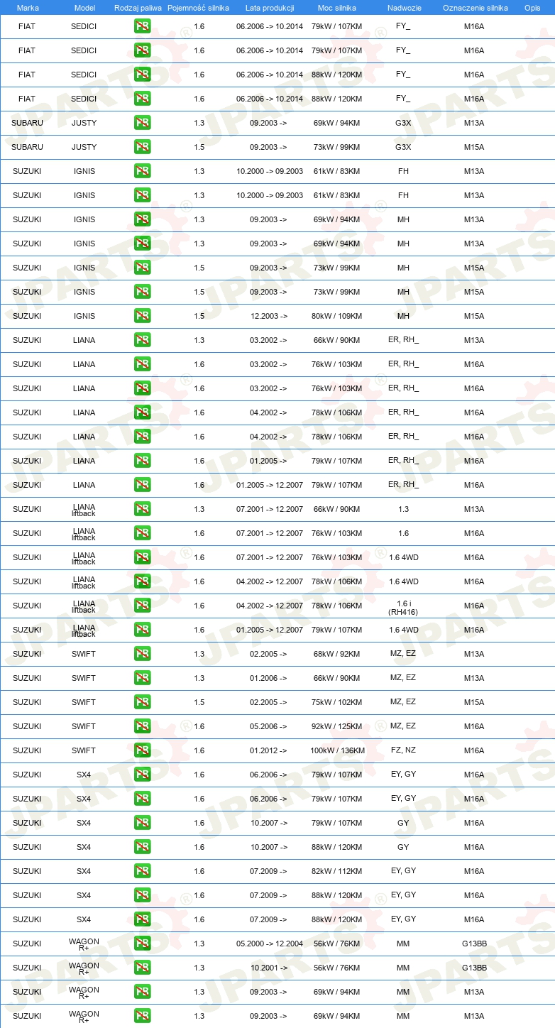This screenshot has height=1028, width=555.
Task: Click fuel icon in Swift 66kW / 90KM row
Action: tap(142, 678)
